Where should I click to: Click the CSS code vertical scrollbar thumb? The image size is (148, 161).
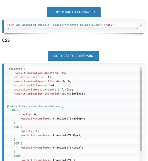click(x=141, y=110)
